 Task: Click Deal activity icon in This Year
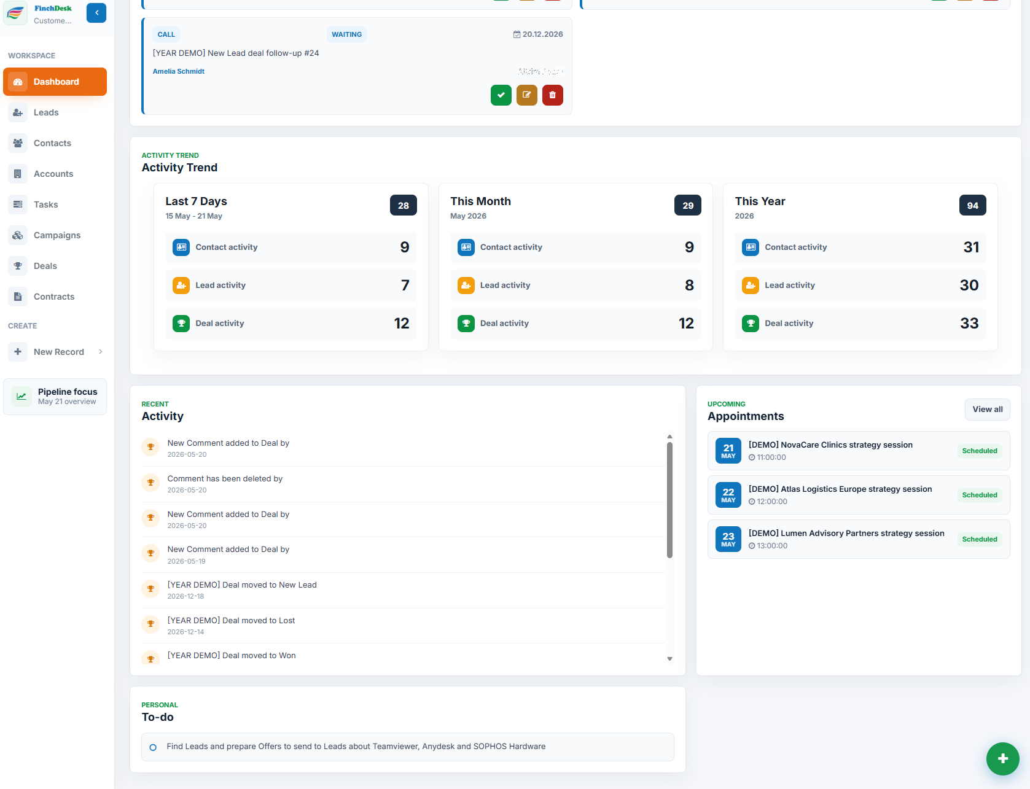click(751, 324)
